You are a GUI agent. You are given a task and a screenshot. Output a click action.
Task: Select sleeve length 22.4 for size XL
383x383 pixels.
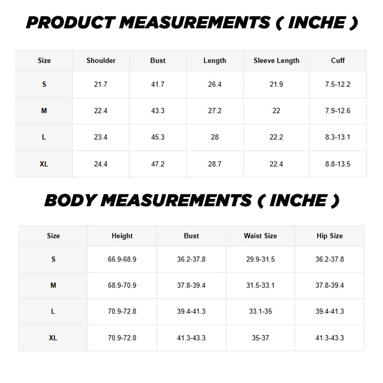(276, 164)
